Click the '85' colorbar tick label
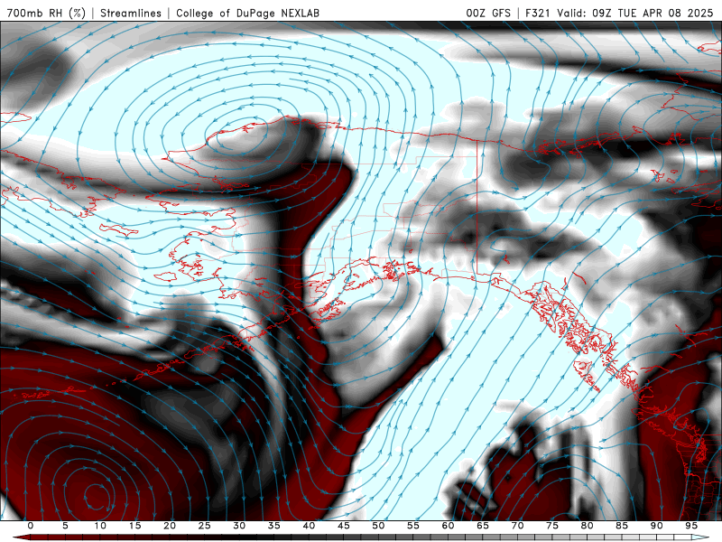The image size is (722, 542). coord(622,526)
